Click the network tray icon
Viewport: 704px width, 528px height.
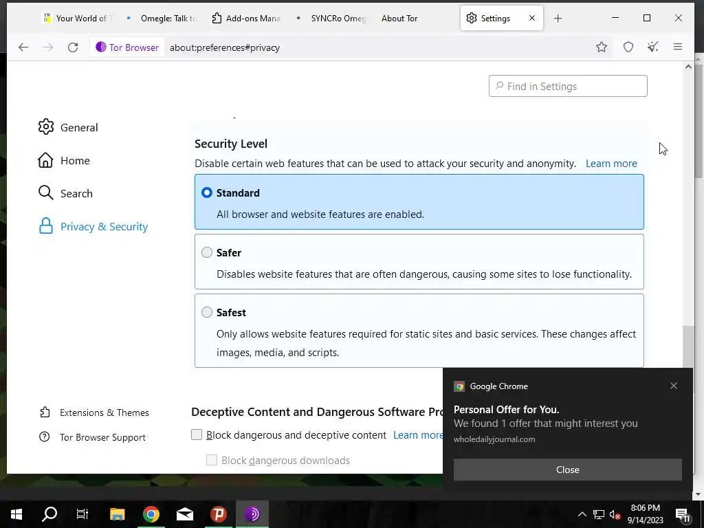pos(599,514)
